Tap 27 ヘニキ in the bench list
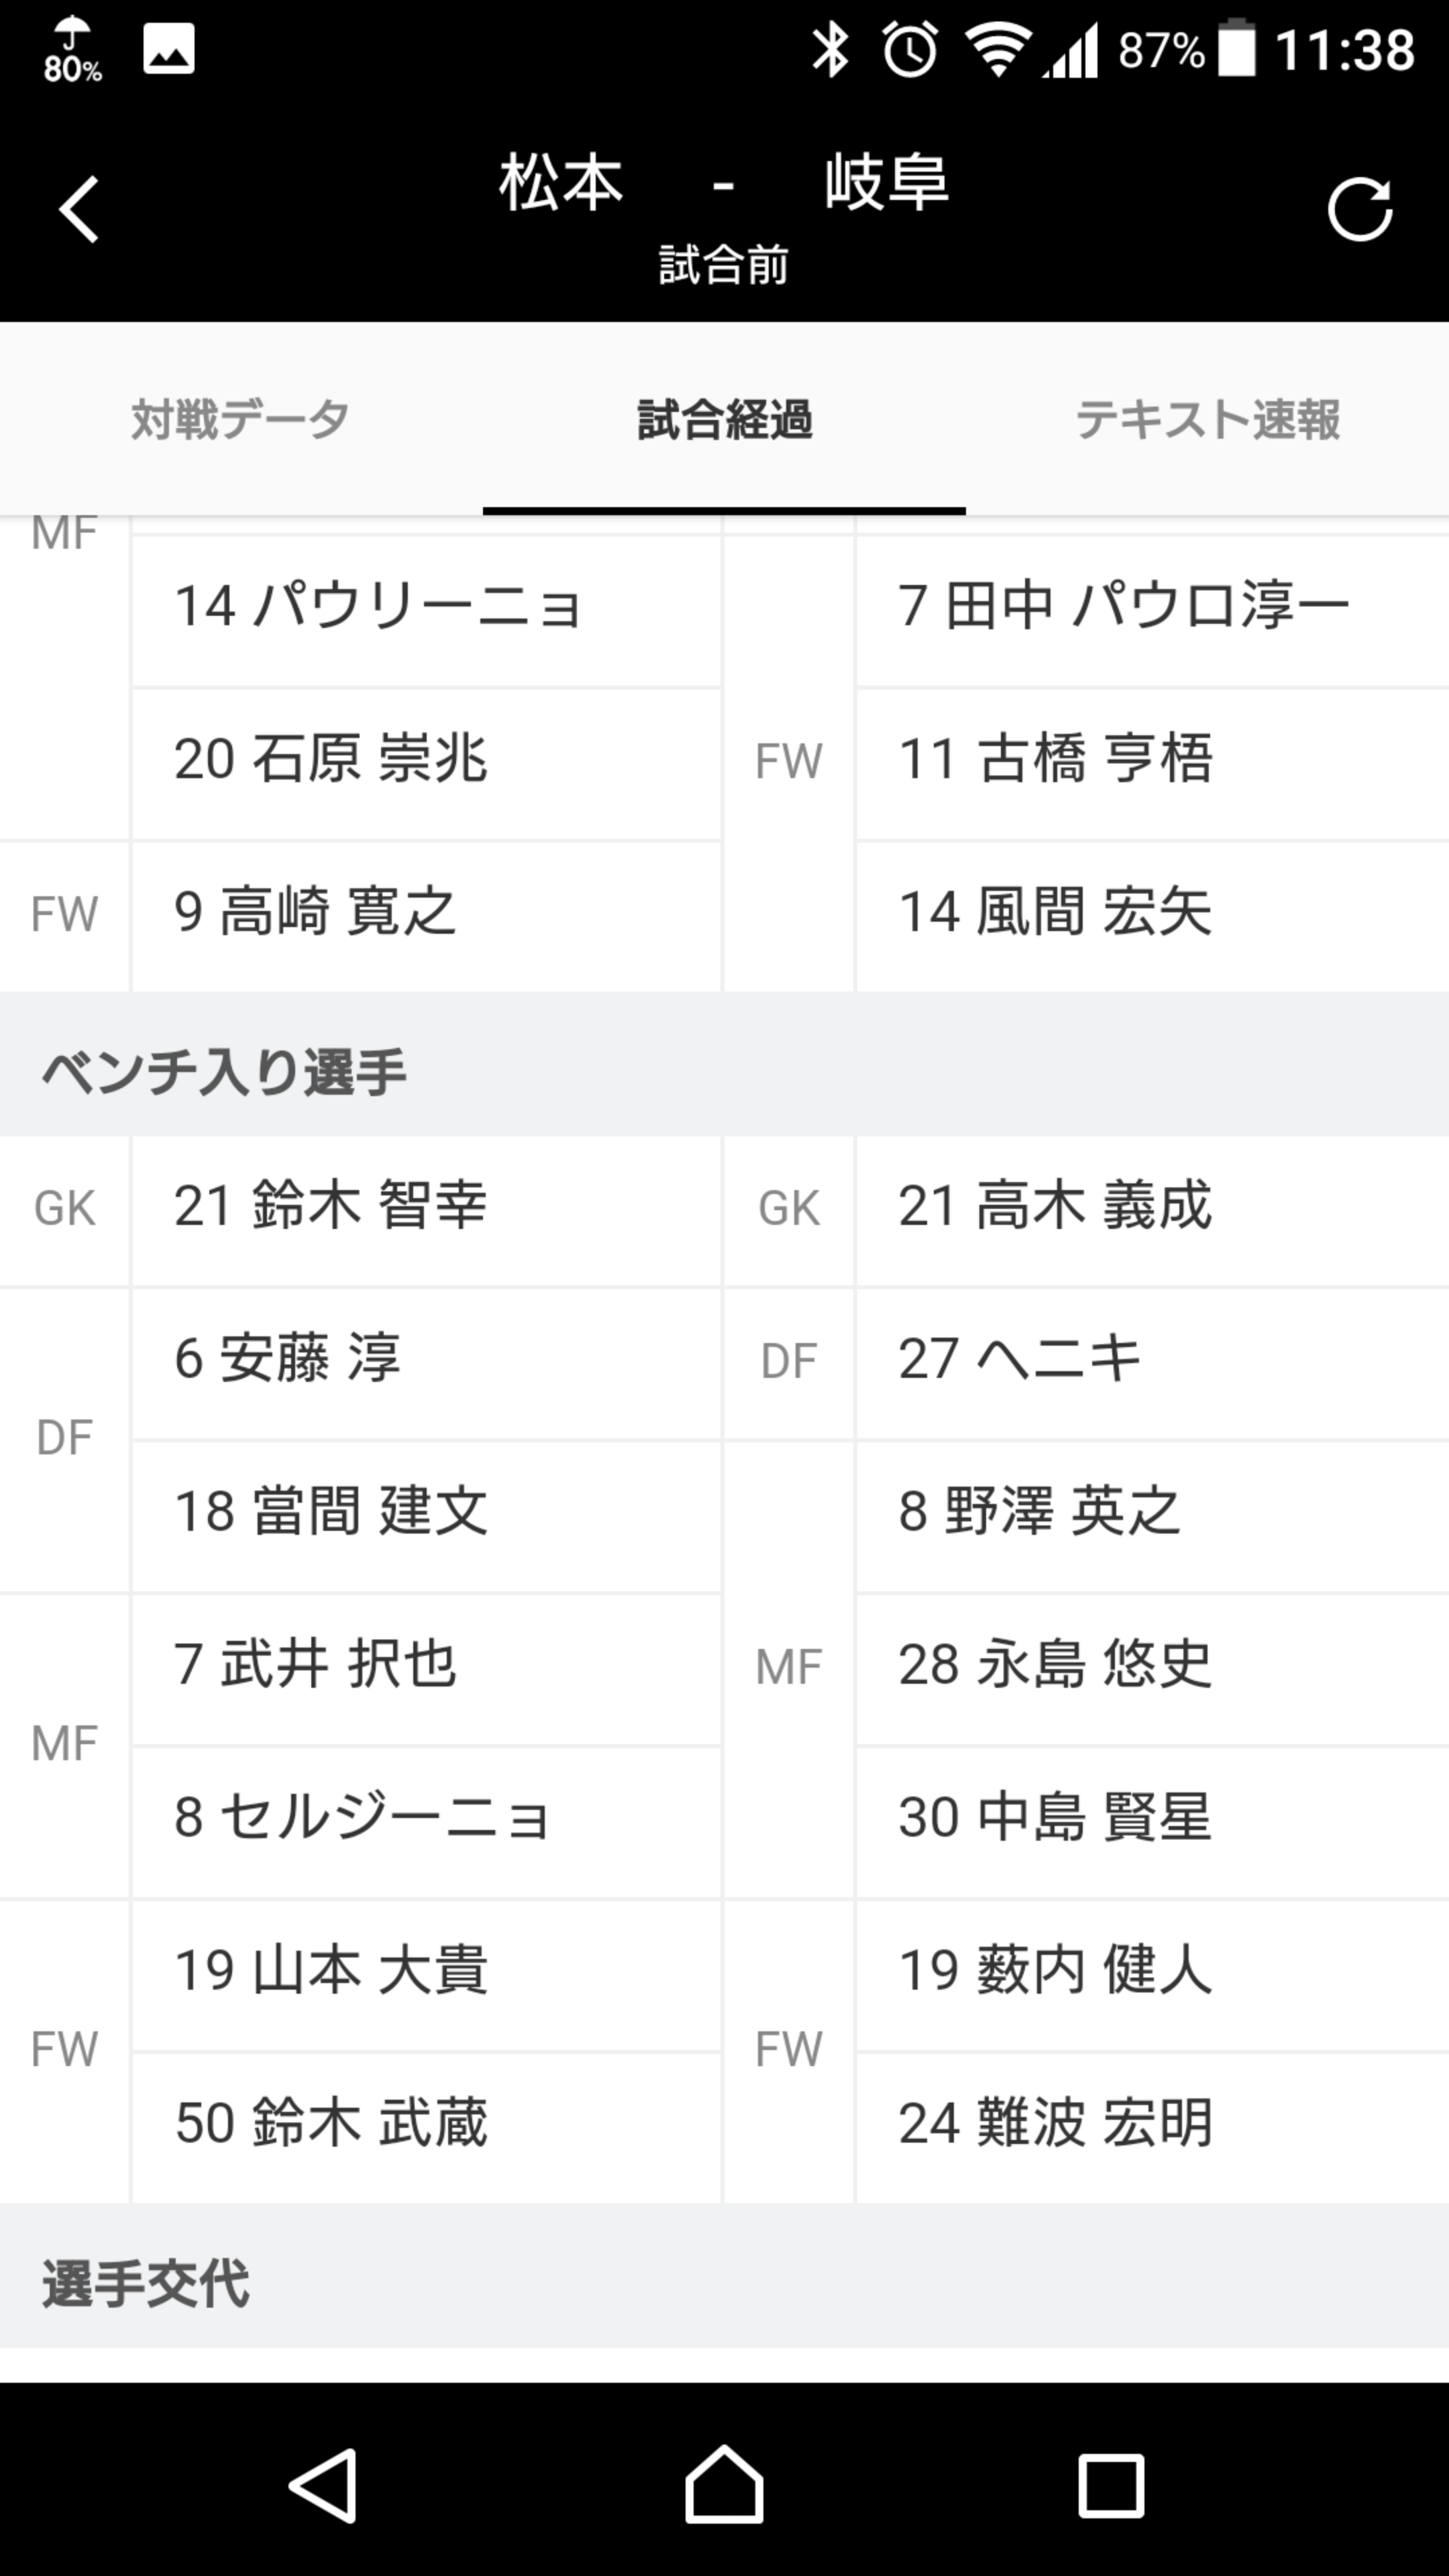Viewport: 1449px width, 2576px height. tap(1150, 1360)
